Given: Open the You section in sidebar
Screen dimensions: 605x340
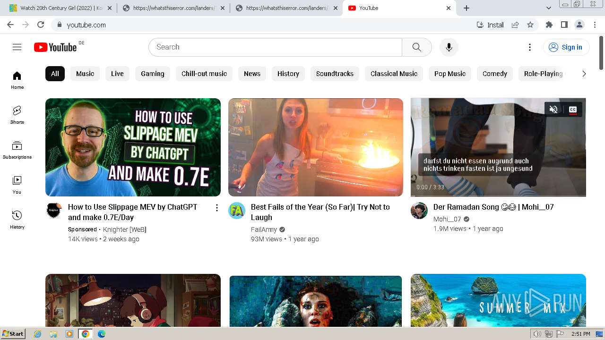Looking at the screenshot, I should (17, 185).
